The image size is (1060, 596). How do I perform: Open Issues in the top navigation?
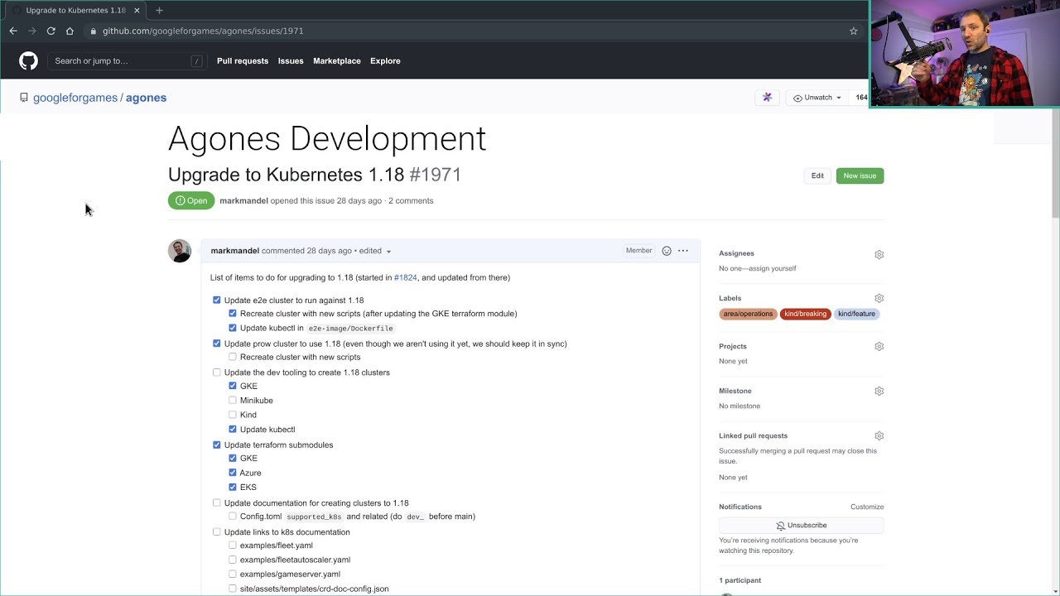pos(291,60)
